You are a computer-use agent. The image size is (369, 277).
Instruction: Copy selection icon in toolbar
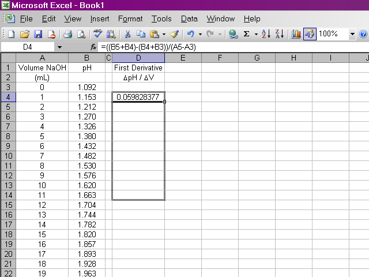[x=141, y=35]
